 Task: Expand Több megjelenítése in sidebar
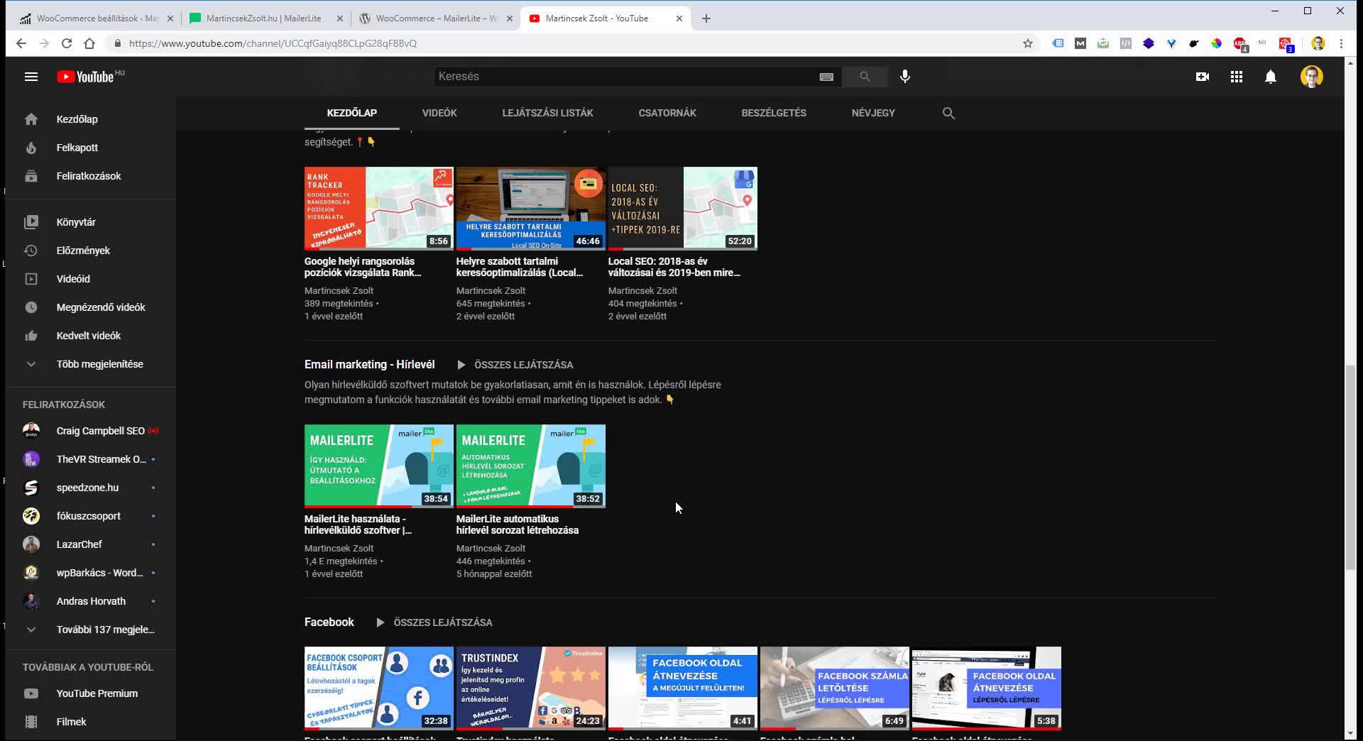coord(91,364)
